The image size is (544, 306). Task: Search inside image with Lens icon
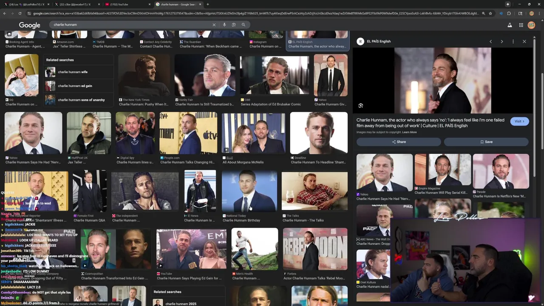tap(361, 105)
